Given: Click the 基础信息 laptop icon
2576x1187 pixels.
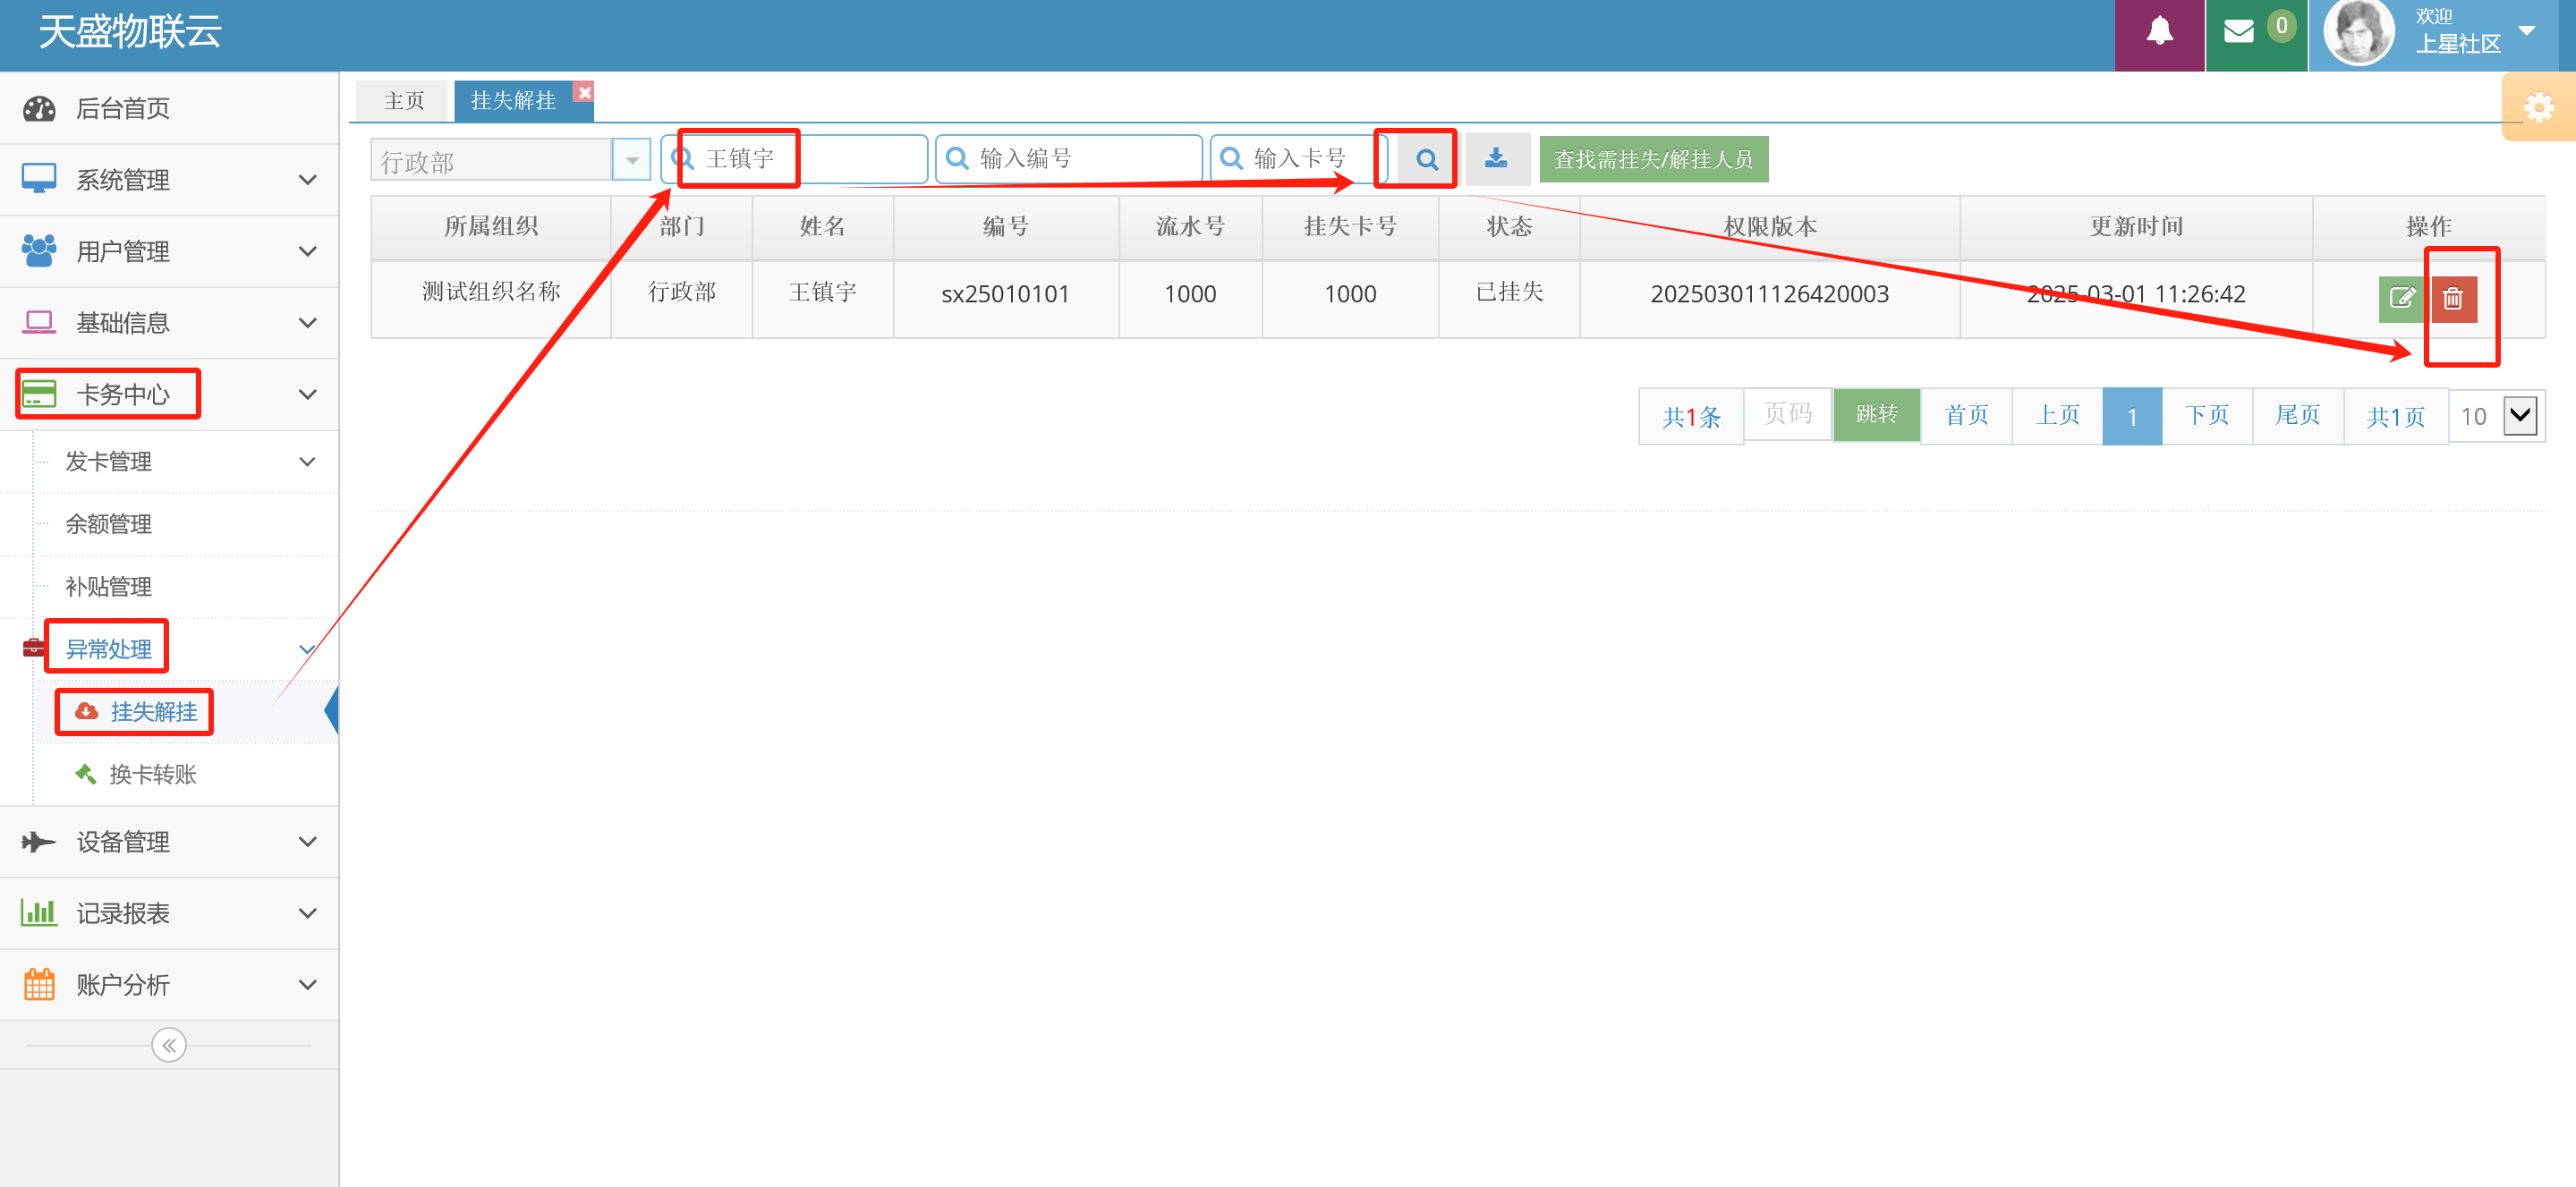Looking at the screenshot, I should pyautogui.click(x=39, y=322).
